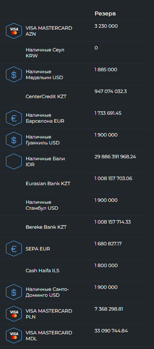Viewport: 154px width, 349px height.
Task: Click the dollar icon beside Наличные Санто-Доминго USD
Action: pyautogui.click(x=14, y=292)
